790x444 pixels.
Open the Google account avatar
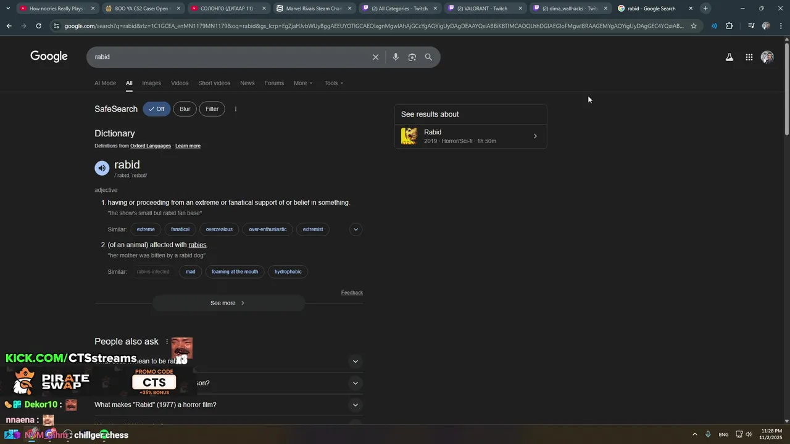[767, 57]
